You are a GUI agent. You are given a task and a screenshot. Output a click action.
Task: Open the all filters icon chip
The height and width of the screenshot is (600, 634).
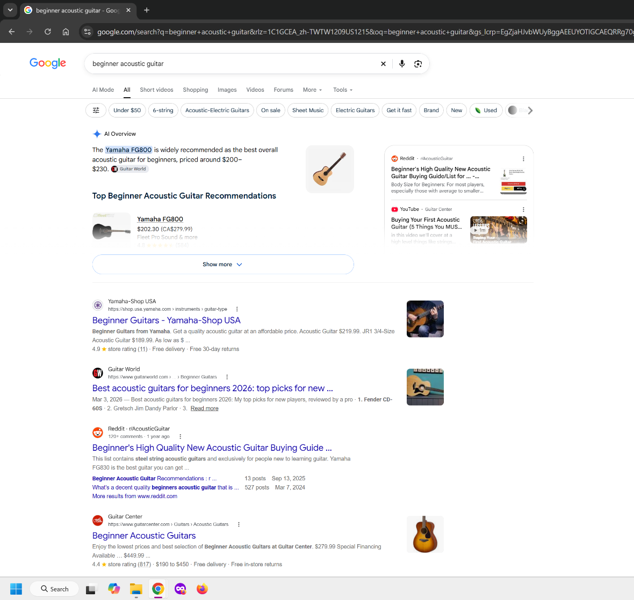(96, 110)
